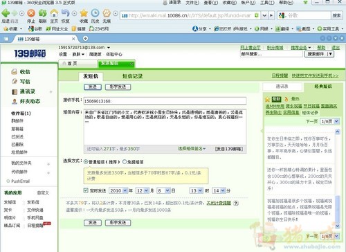
Task: Click the top 彩字发送 button
Action: 118,87
